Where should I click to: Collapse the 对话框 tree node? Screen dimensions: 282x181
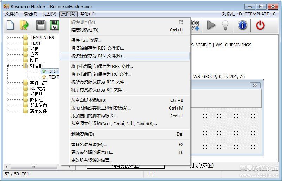8,66
